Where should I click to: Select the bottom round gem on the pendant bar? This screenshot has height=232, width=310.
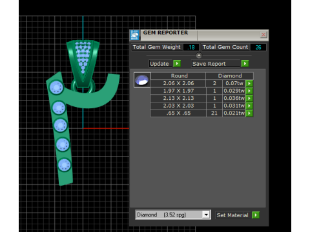[x=64, y=165]
